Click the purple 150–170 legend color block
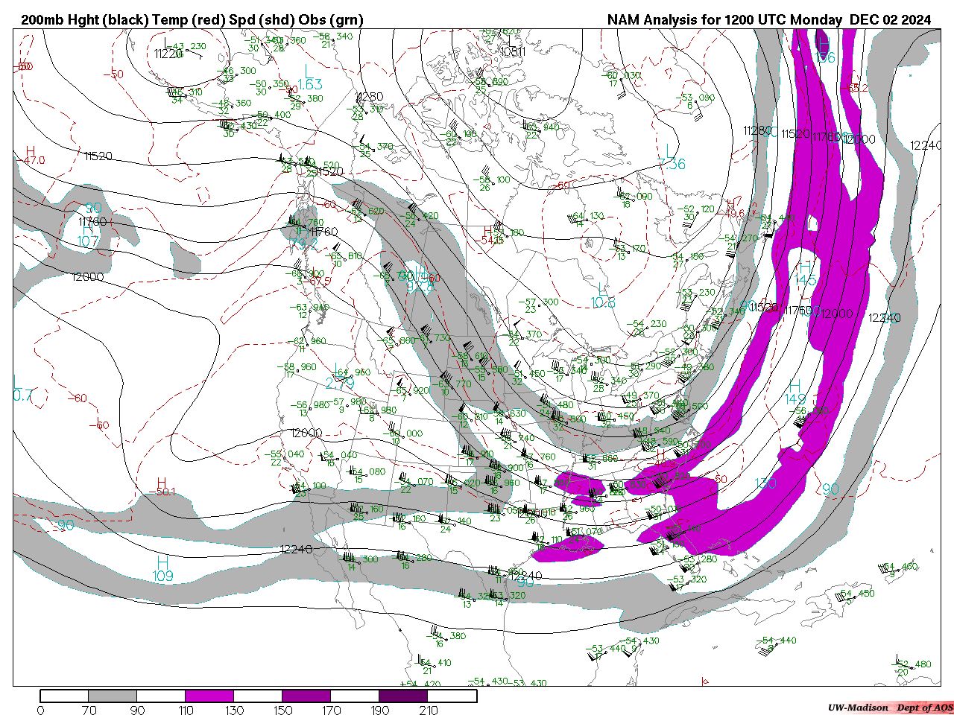Screen dimensions: 954x715 (x=306, y=696)
